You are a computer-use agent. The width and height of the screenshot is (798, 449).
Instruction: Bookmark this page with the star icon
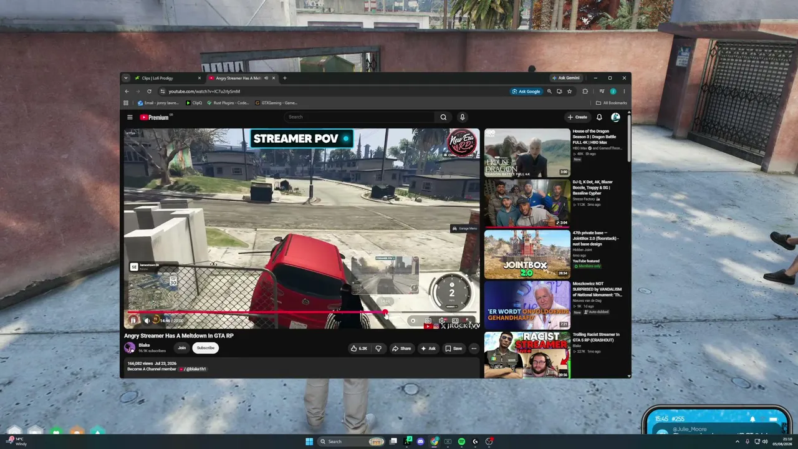point(569,91)
